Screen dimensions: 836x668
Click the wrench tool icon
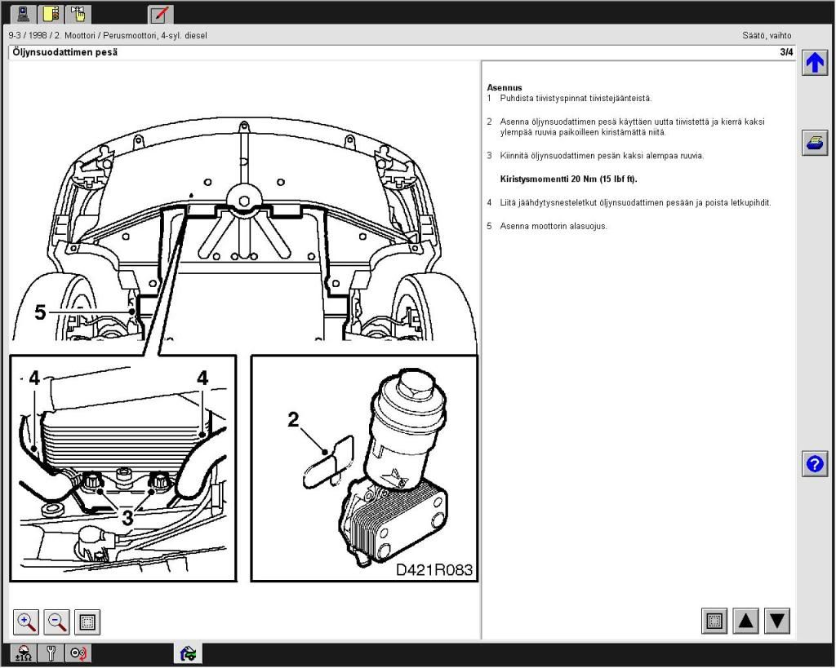click(51, 653)
